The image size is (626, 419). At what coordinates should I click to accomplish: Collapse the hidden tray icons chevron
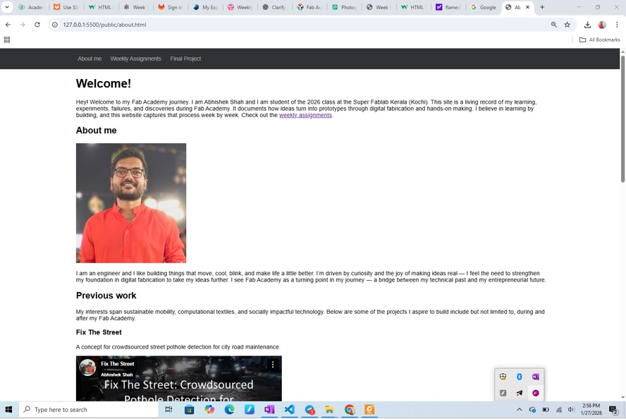[x=519, y=409]
